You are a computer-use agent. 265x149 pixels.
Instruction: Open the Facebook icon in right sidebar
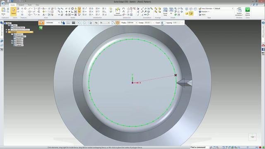(263, 49)
